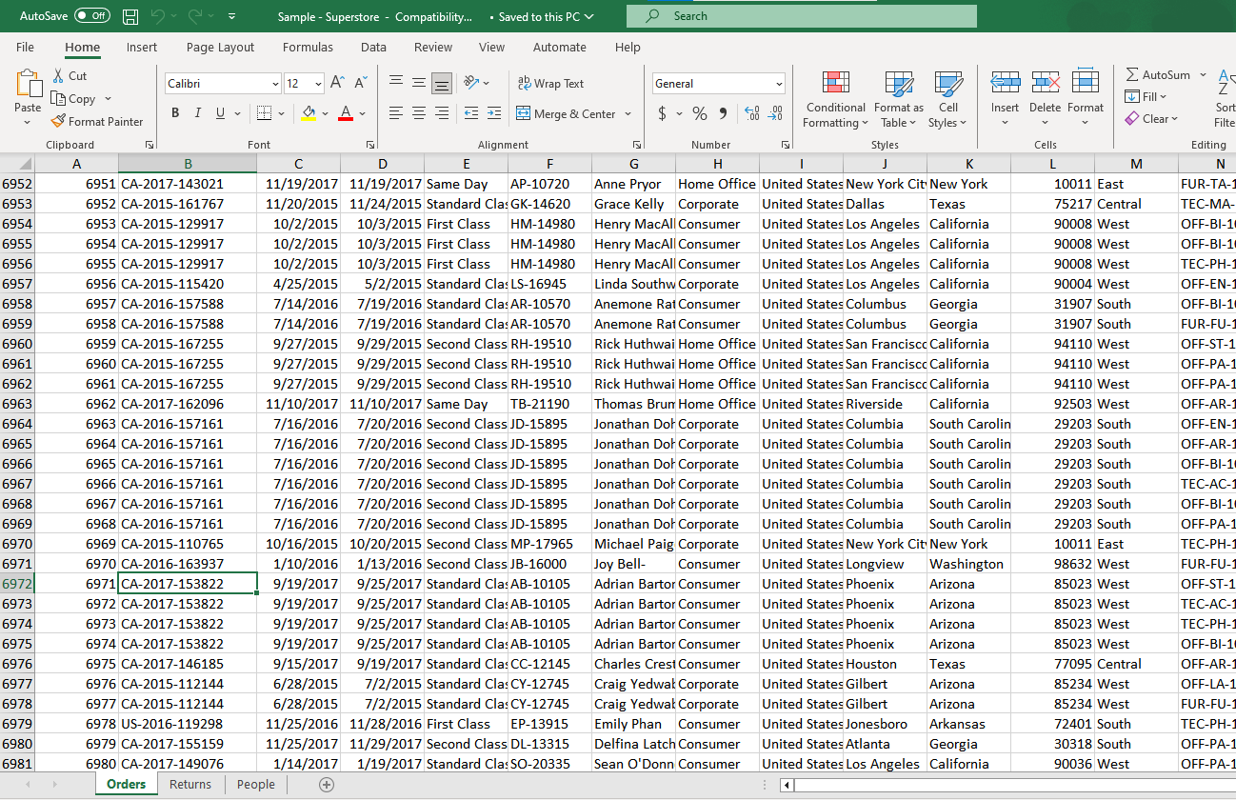Image resolution: width=1236 pixels, height=800 pixels.
Task: Select cell containing CA-2017-153822 in row 6972
Action: [x=188, y=584]
